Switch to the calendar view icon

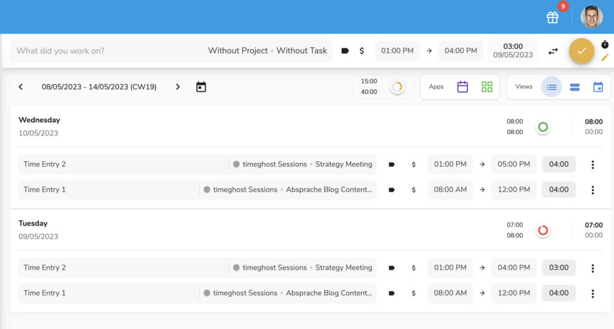[x=598, y=87]
